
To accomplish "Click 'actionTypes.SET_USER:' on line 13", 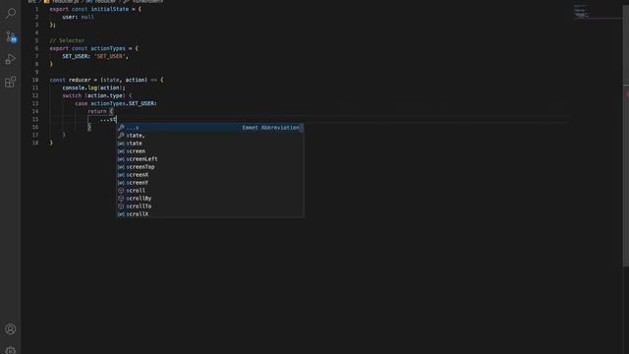I will [124, 103].
